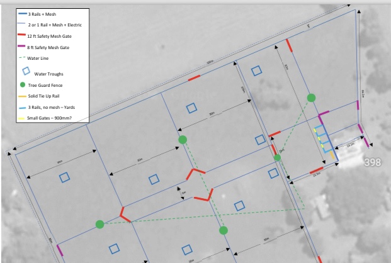Select the leftmost water trough square on map
Screen dimensions: 391x263
tap(64, 178)
